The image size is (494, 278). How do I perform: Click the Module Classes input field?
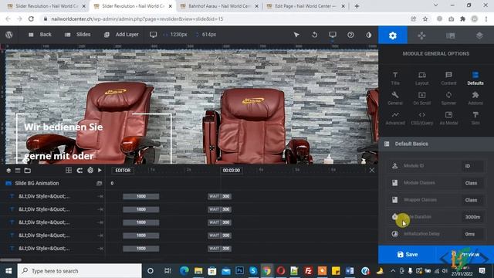(x=472, y=183)
